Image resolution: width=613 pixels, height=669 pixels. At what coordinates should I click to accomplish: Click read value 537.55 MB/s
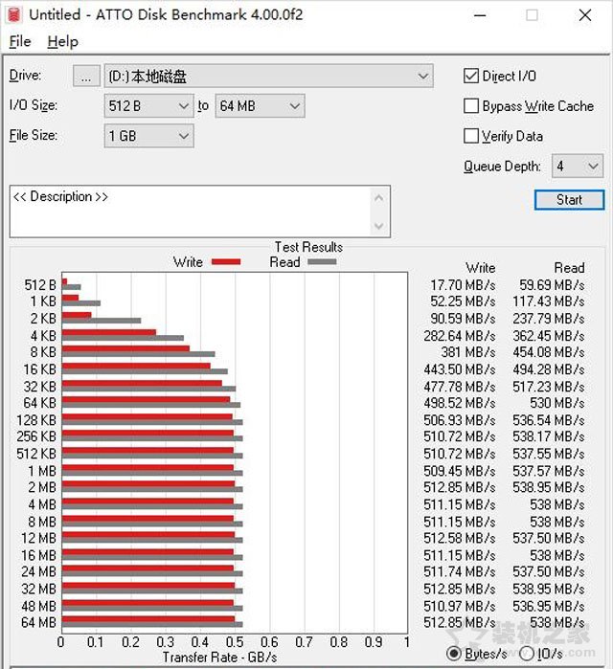click(x=549, y=454)
